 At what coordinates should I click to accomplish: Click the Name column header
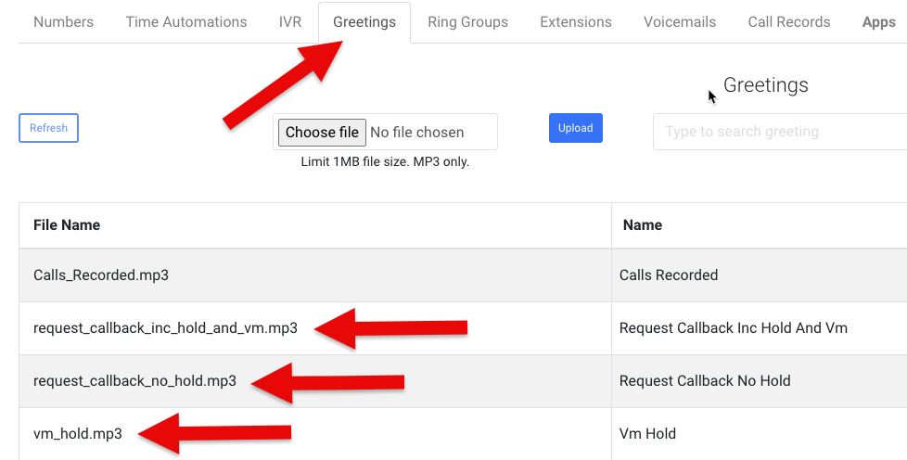643,225
